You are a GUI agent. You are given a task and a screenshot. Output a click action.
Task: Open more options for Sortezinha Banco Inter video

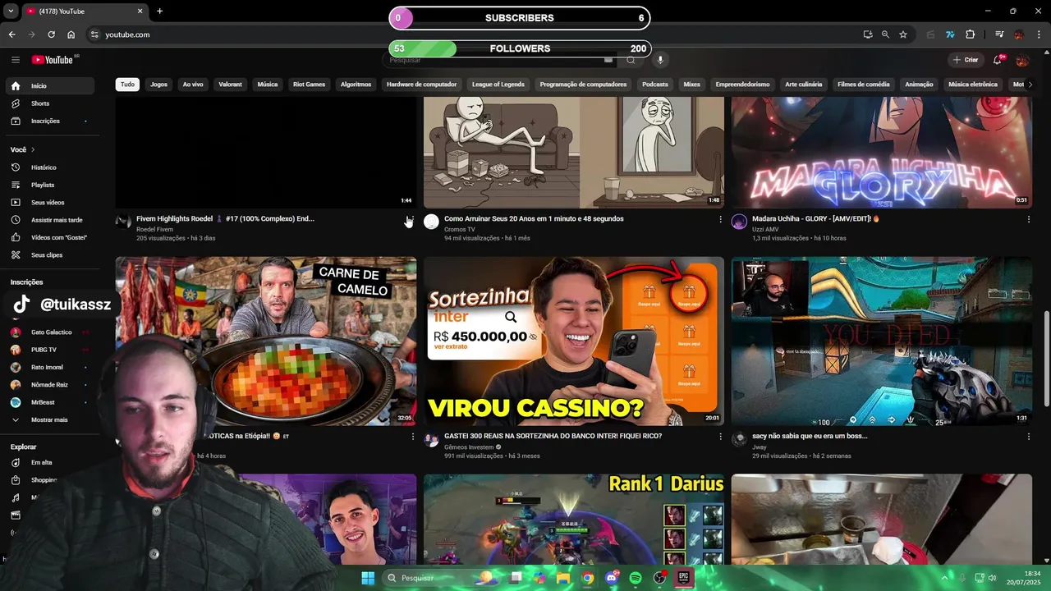point(721,437)
